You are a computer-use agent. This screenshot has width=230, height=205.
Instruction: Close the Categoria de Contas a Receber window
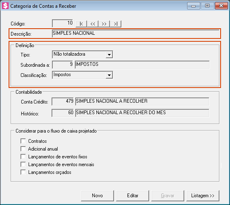(221, 6)
